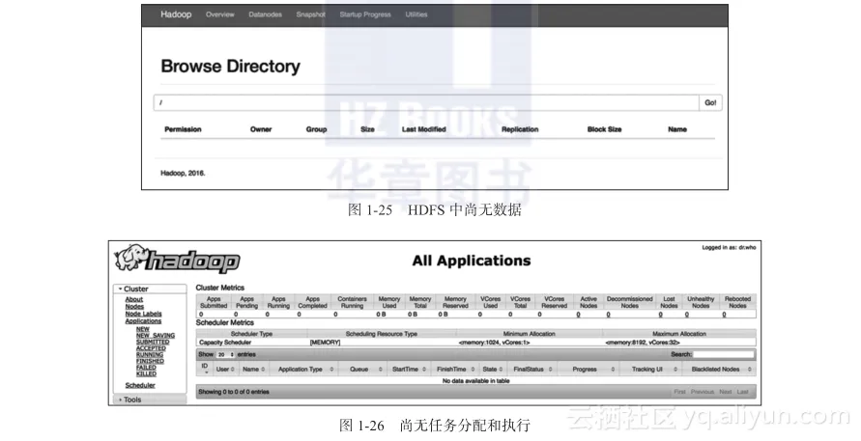Filter applications by FAILED state
The image size is (861, 441).
(146, 368)
